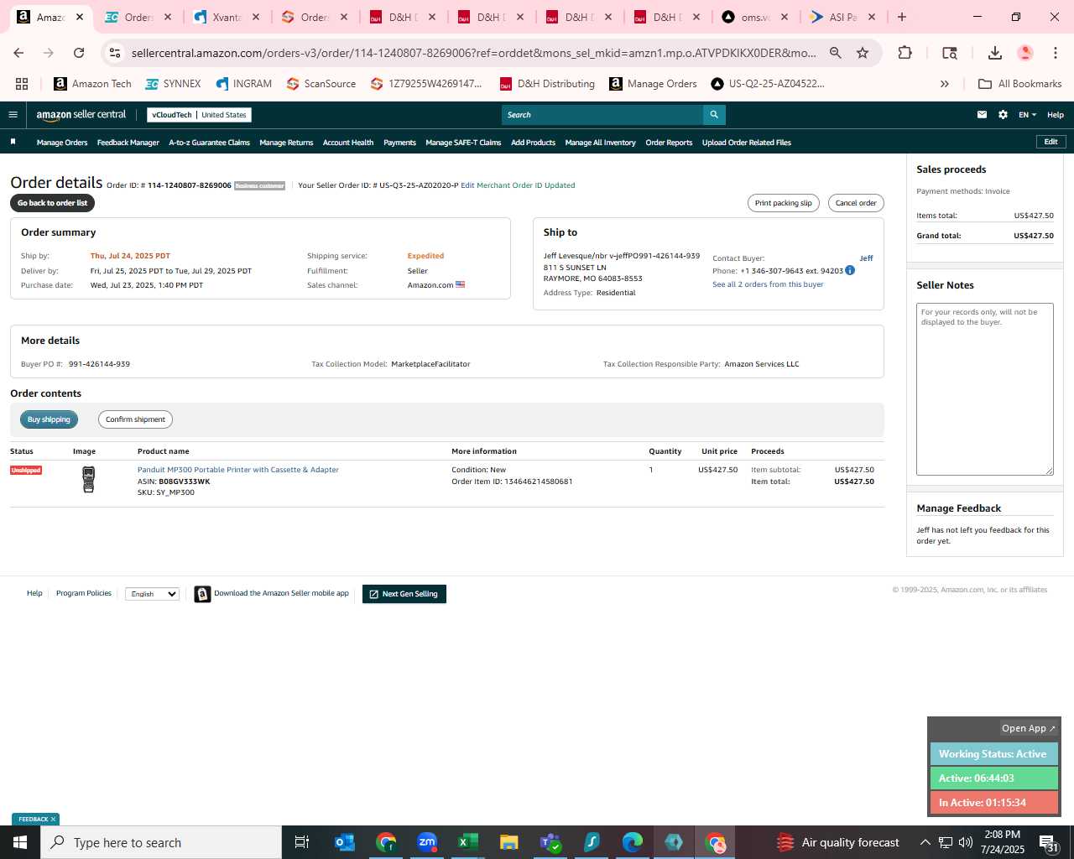Open the browser extensions puzzle icon
1074x859 pixels.
tap(905, 53)
